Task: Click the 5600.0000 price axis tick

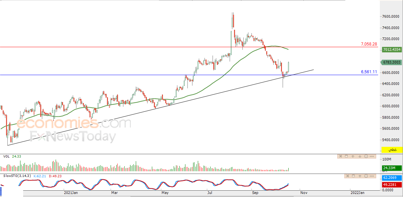Action: (390, 128)
